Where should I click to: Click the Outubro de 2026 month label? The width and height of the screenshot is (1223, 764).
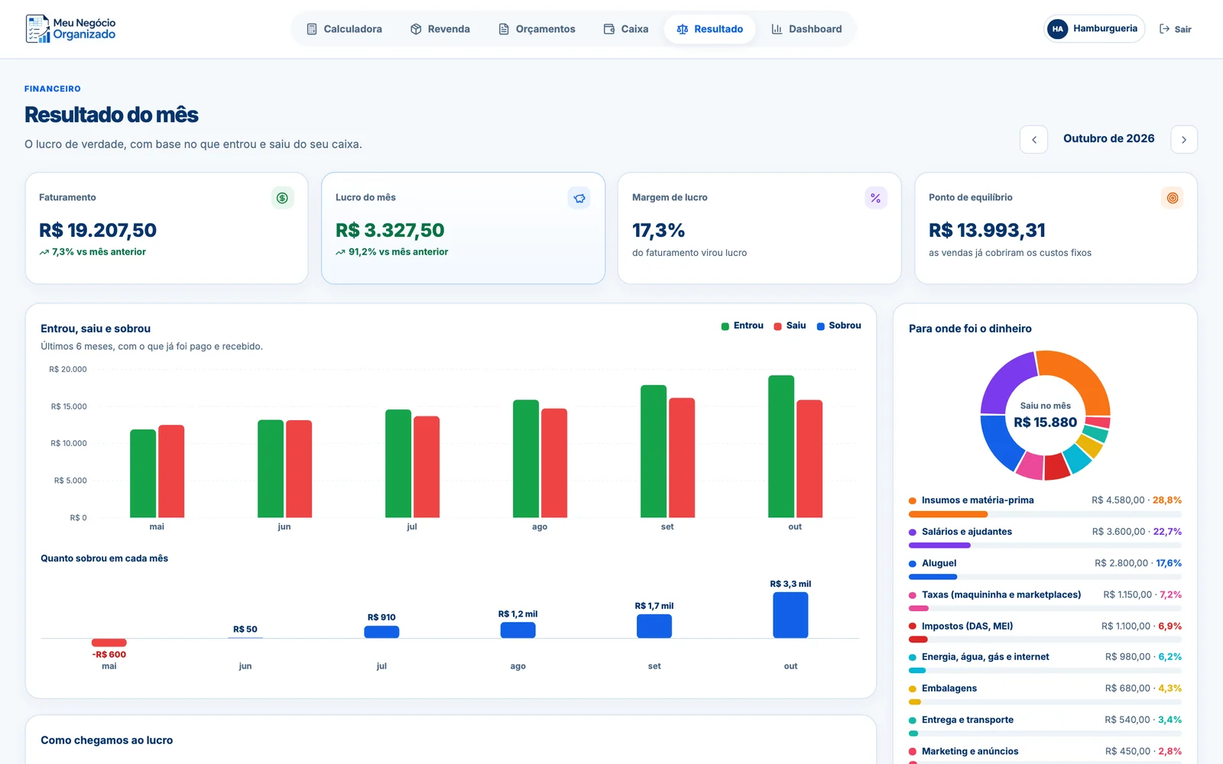(x=1108, y=139)
